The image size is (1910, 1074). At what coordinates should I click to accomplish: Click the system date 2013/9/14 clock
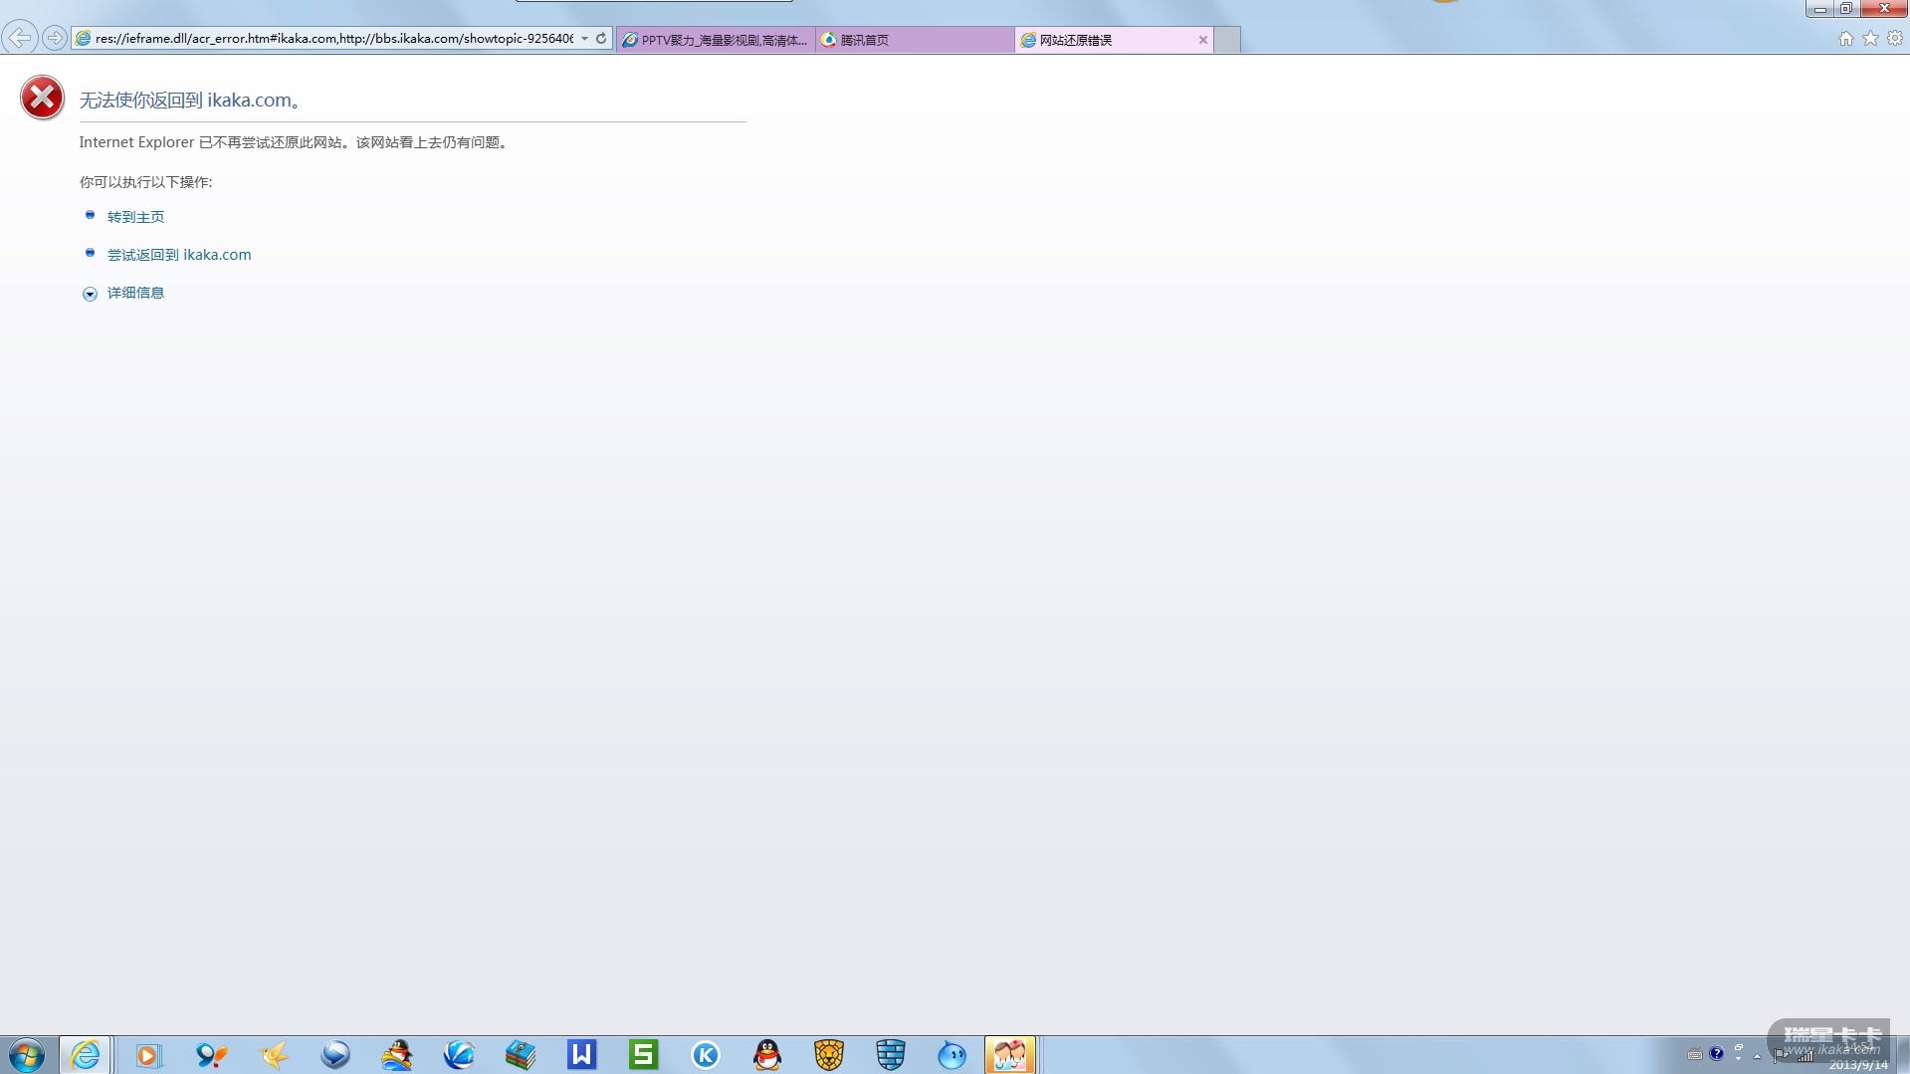tap(1857, 1065)
